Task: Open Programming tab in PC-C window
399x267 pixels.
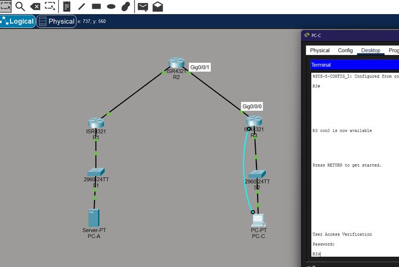Action: click(x=393, y=50)
